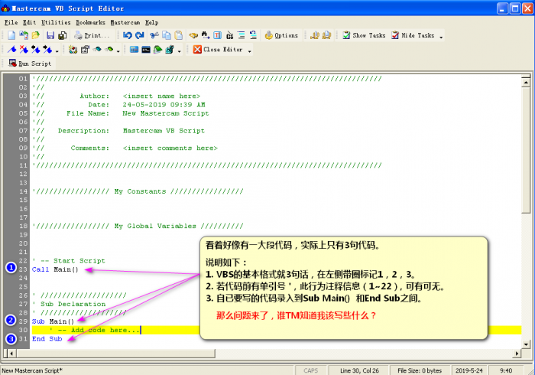Redo the last undone edit
535x375 pixels.
point(140,35)
